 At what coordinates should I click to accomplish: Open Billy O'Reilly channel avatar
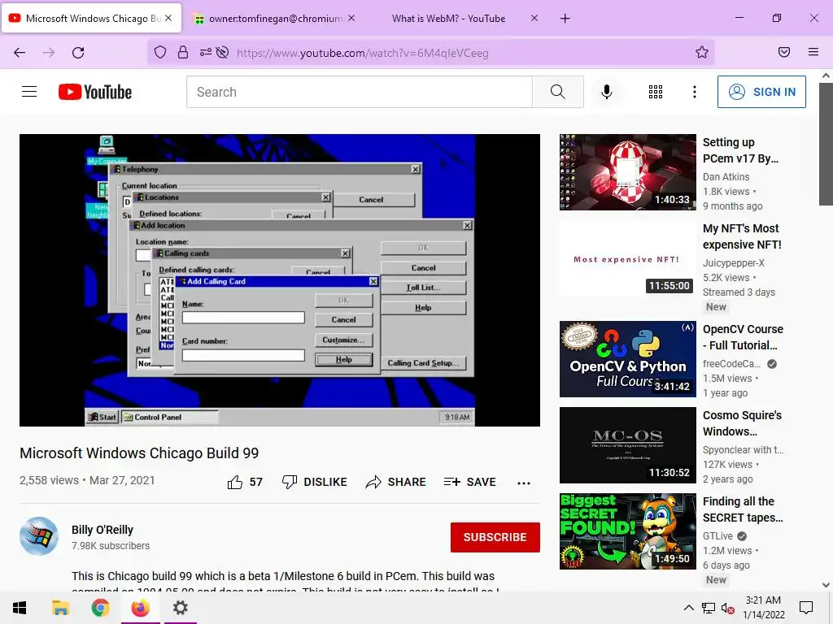39,536
